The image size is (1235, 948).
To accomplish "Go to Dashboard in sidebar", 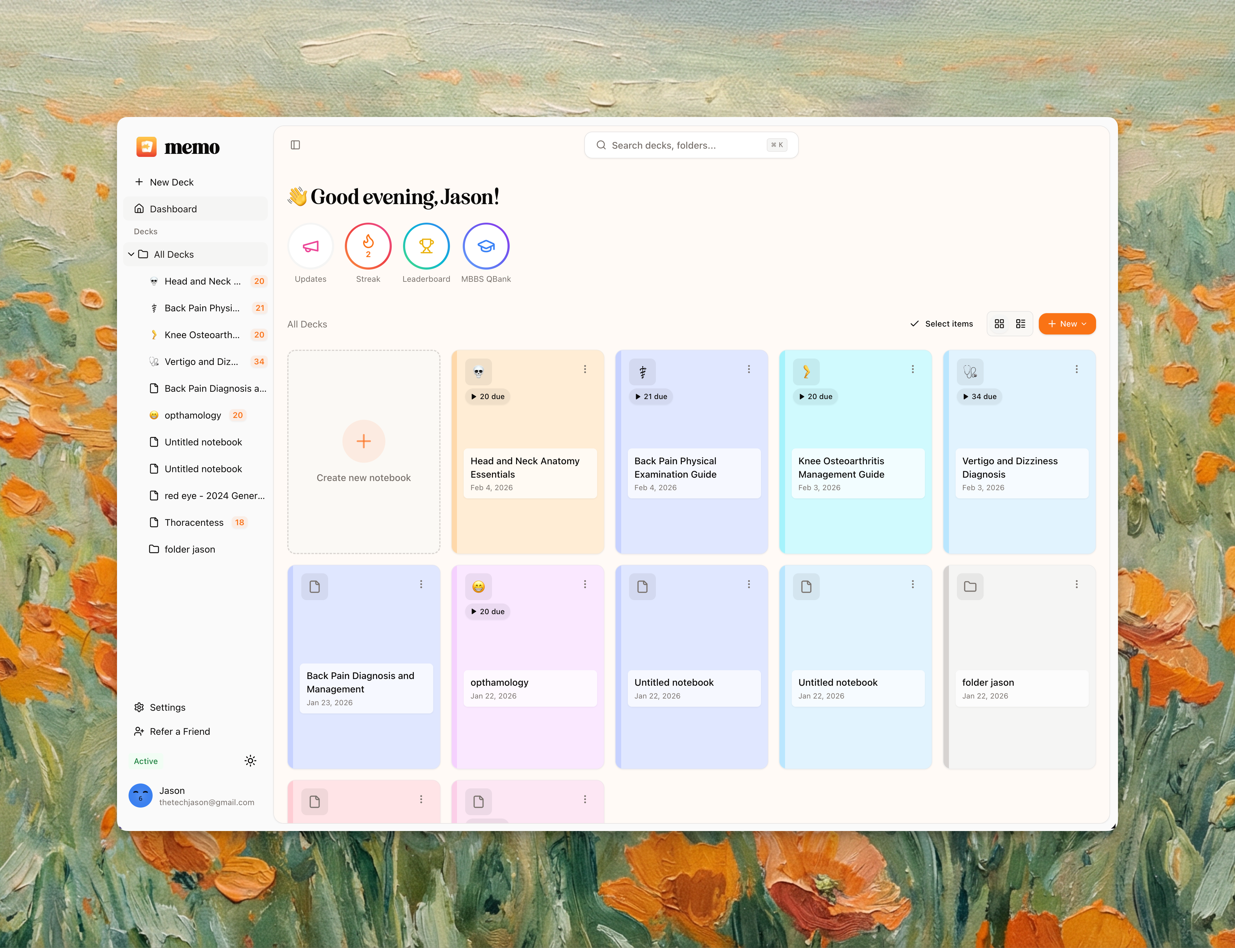I will 173,209.
